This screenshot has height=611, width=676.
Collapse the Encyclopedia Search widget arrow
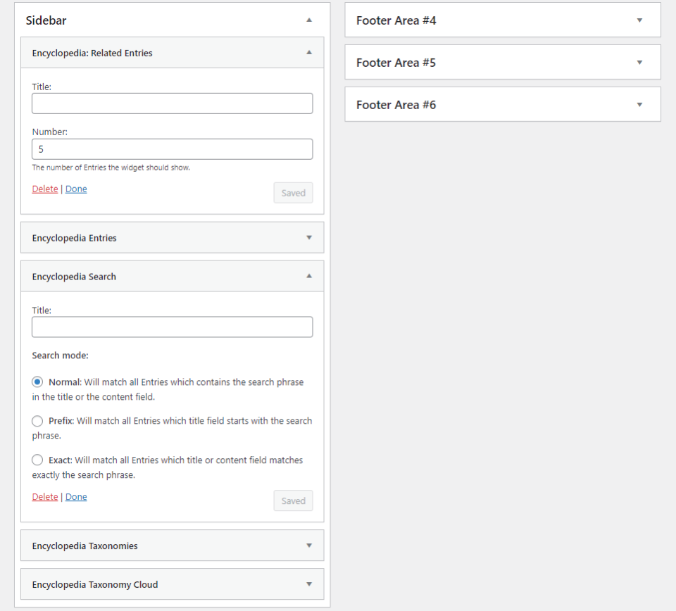(x=308, y=277)
